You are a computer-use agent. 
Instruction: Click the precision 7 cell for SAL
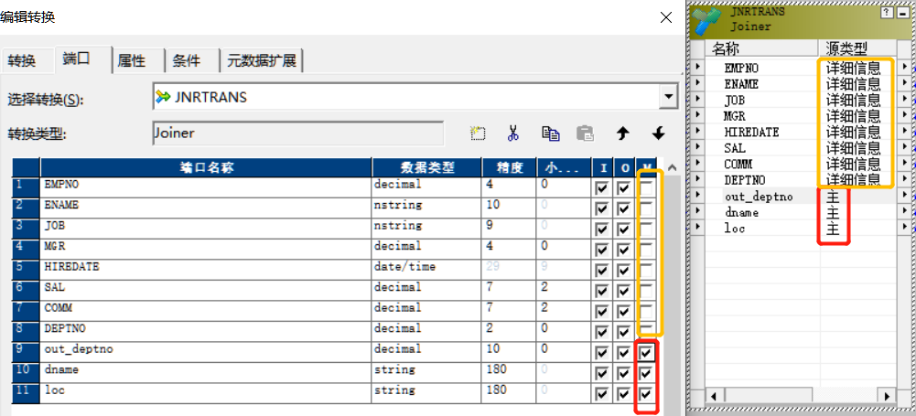click(x=508, y=291)
